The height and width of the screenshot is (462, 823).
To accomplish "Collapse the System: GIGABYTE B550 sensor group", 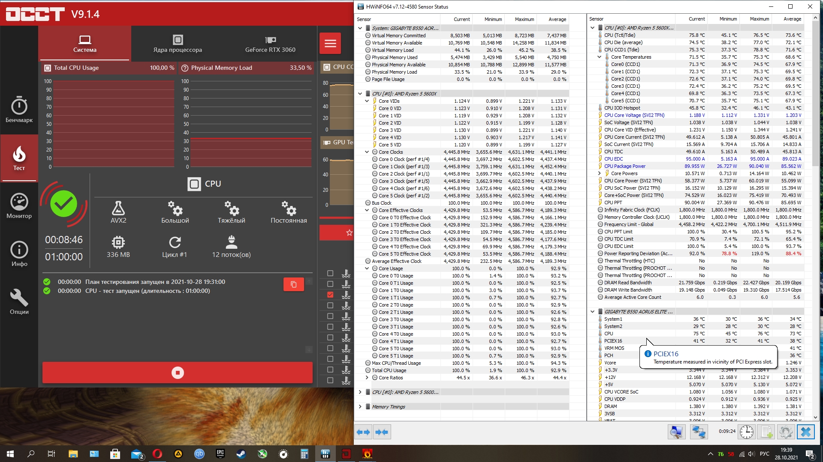I will coord(360,28).
